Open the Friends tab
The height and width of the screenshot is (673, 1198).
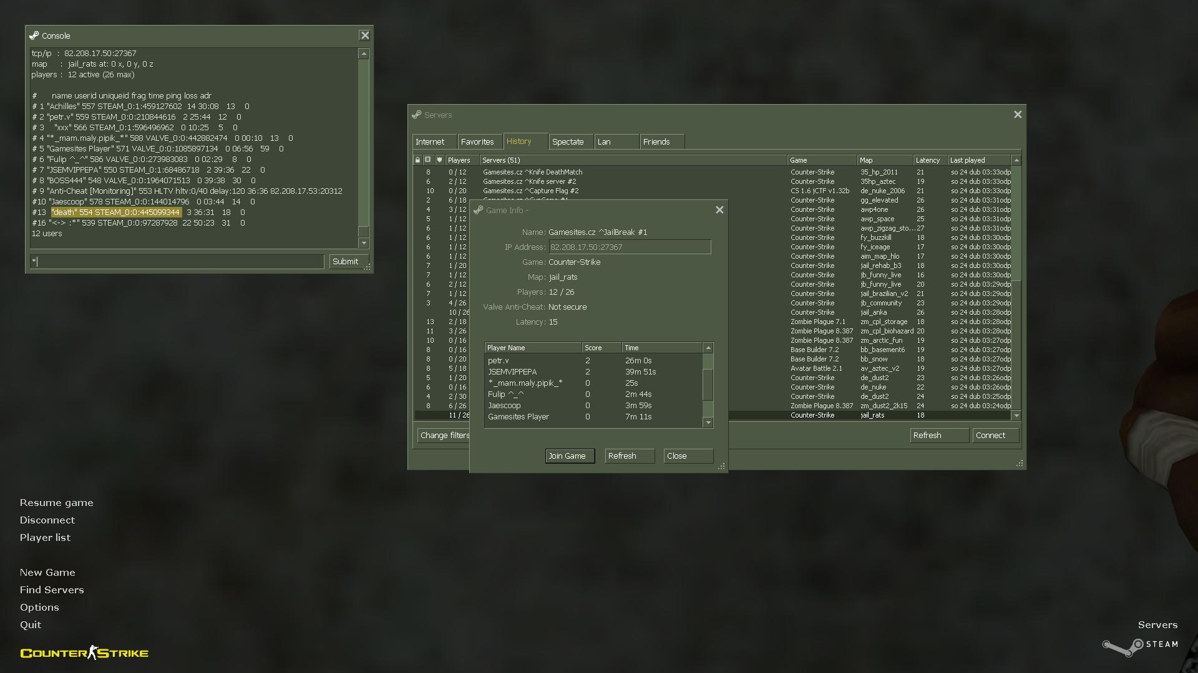(x=662, y=141)
